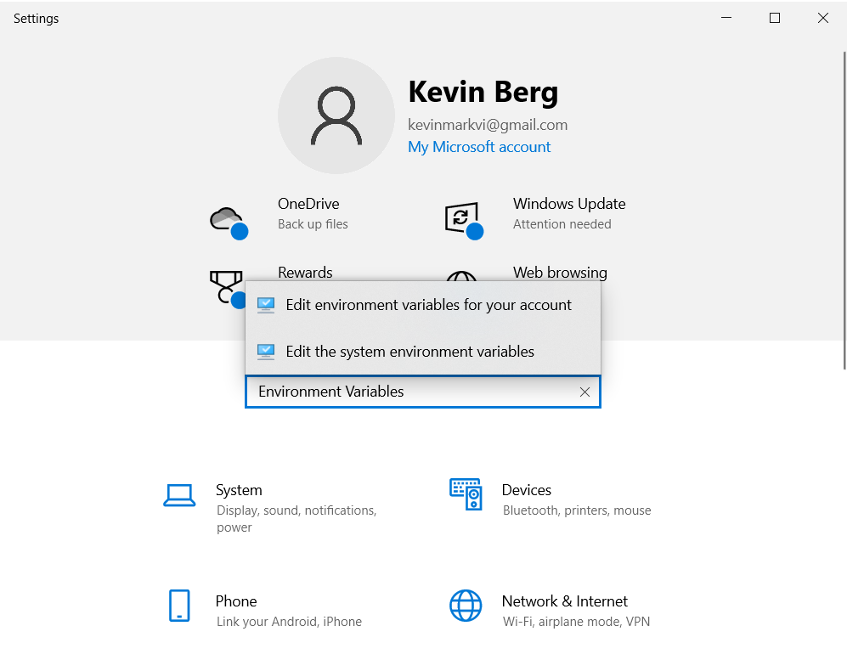Image resolution: width=847 pixels, height=671 pixels.
Task: Close the Settings window
Action: click(822, 18)
